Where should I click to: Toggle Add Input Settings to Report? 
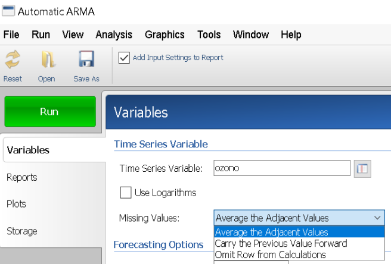click(124, 58)
